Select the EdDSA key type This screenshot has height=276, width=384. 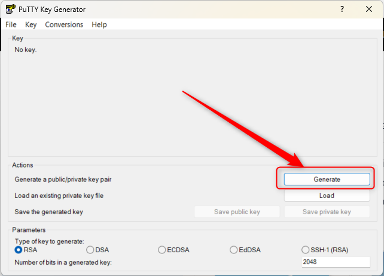(x=245, y=250)
